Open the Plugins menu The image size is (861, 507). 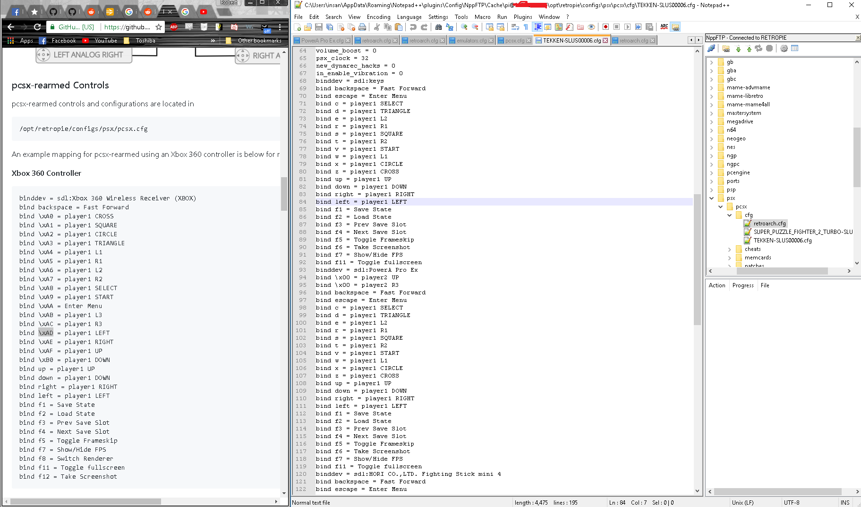pos(523,17)
